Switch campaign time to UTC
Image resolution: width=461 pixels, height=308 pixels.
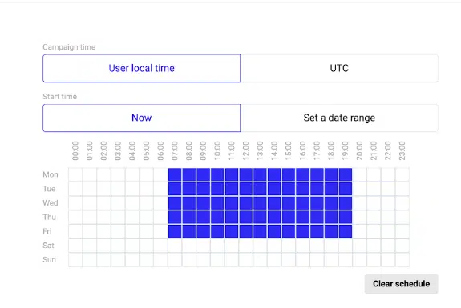point(339,68)
